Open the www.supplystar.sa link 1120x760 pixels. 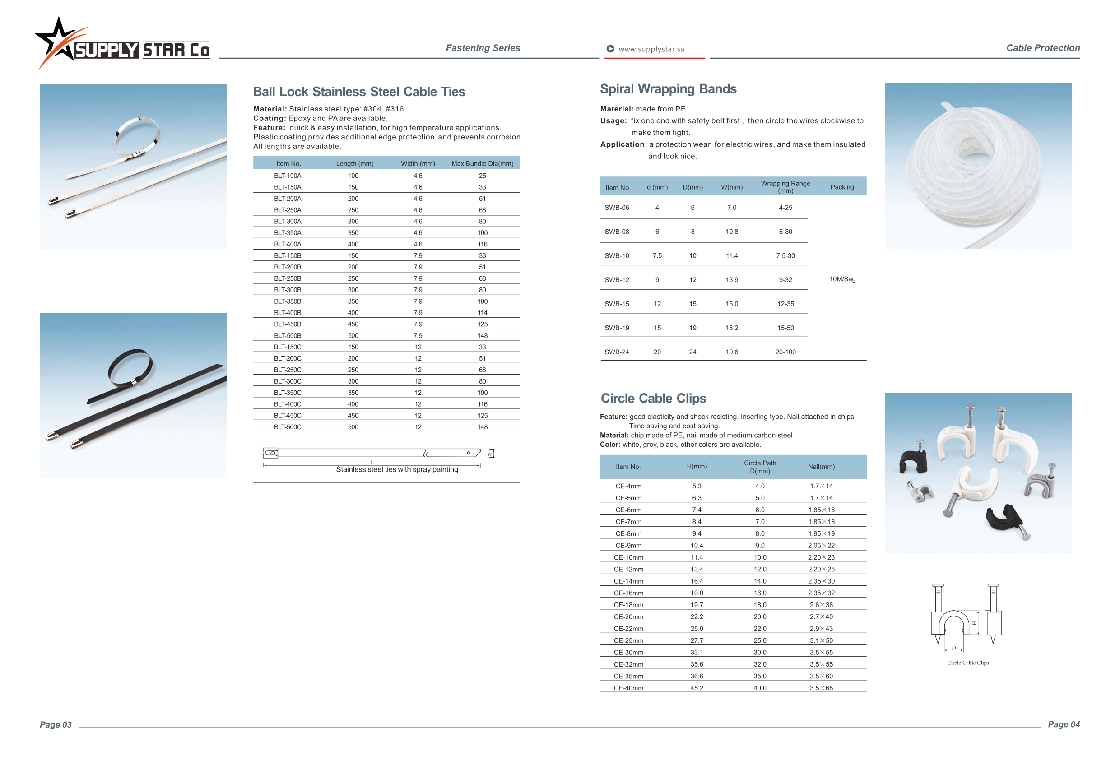651,49
